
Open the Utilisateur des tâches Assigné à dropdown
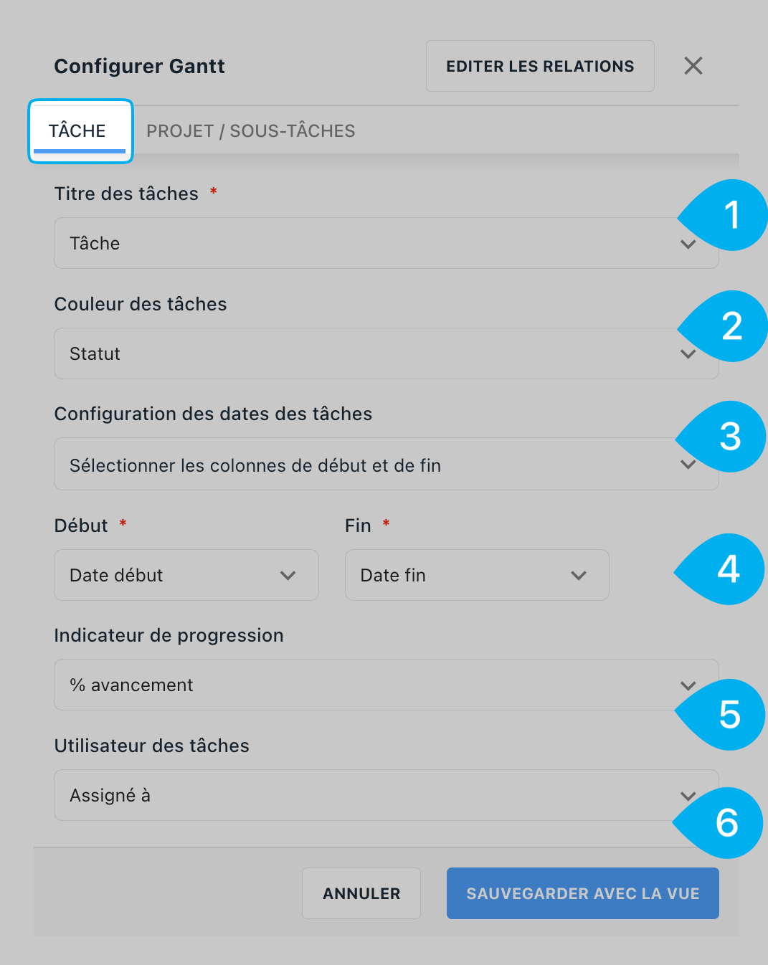387,795
